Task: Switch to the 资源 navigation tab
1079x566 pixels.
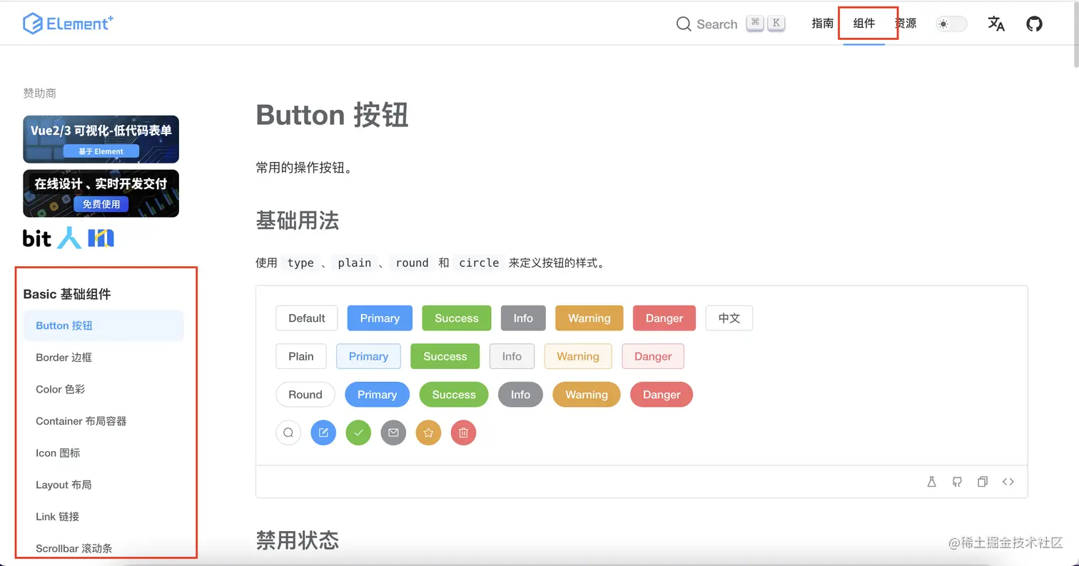Action: tap(906, 24)
